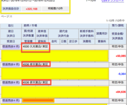
Task: Click 信返売(6ヶ月) in the 久光薬品 row
Action: [x=11, y=46]
